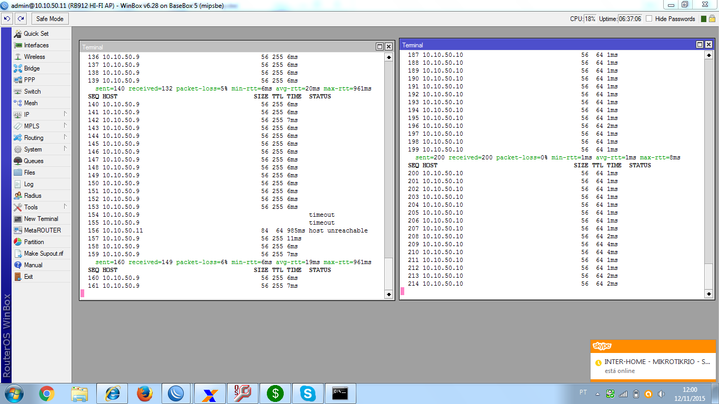Expand the System submenu
This screenshot has width=719, height=404.
pyautogui.click(x=66, y=149)
